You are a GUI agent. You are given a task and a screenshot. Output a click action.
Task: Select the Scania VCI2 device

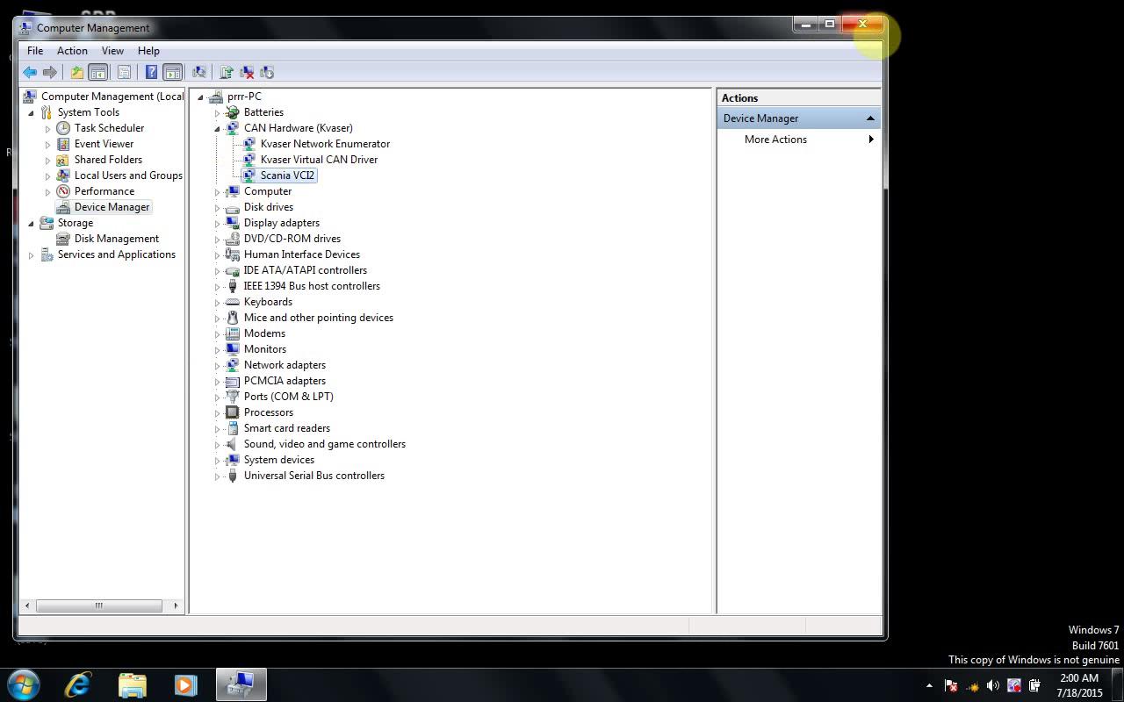click(287, 175)
